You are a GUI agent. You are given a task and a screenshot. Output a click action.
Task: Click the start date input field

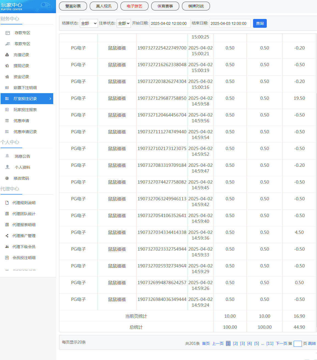coord(170,23)
